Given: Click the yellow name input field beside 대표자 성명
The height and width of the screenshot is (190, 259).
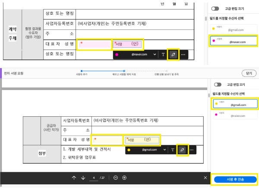Looking at the screenshot, I should [107, 140].
